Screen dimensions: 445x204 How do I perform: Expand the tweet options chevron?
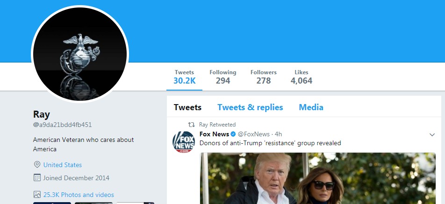pos(432,135)
